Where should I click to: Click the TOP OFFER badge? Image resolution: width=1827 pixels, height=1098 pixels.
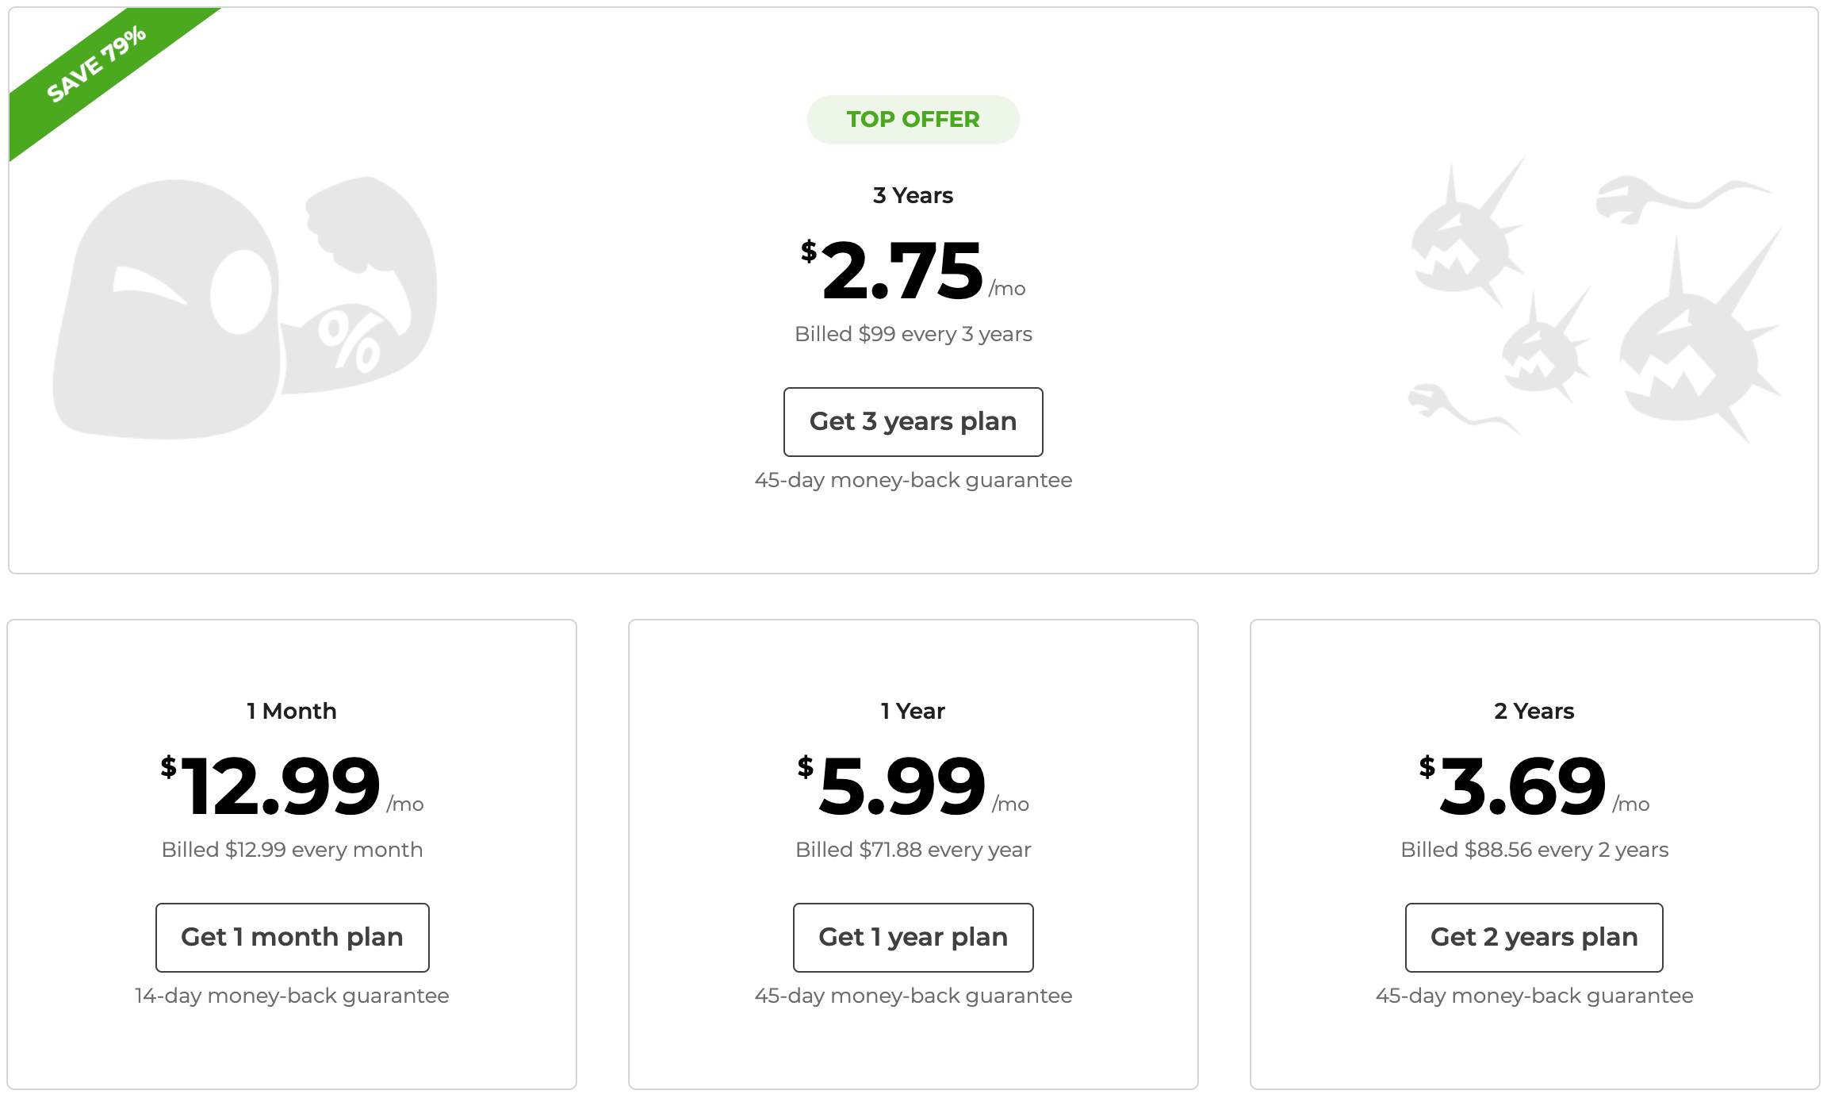pyautogui.click(x=913, y=120)
